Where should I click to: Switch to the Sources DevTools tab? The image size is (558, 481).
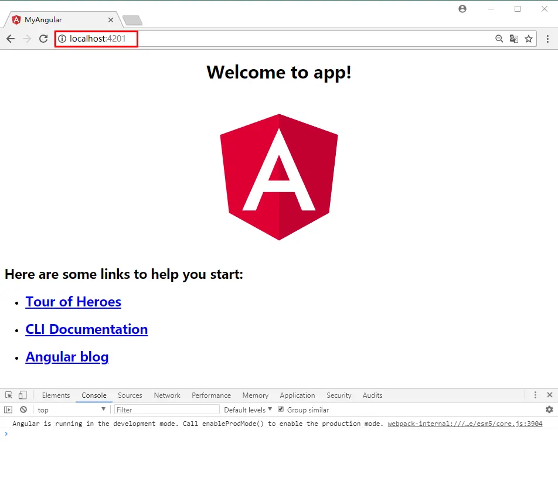point(130,395)
